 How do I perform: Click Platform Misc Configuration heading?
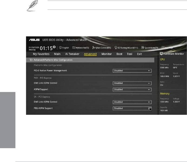(48, 65)
